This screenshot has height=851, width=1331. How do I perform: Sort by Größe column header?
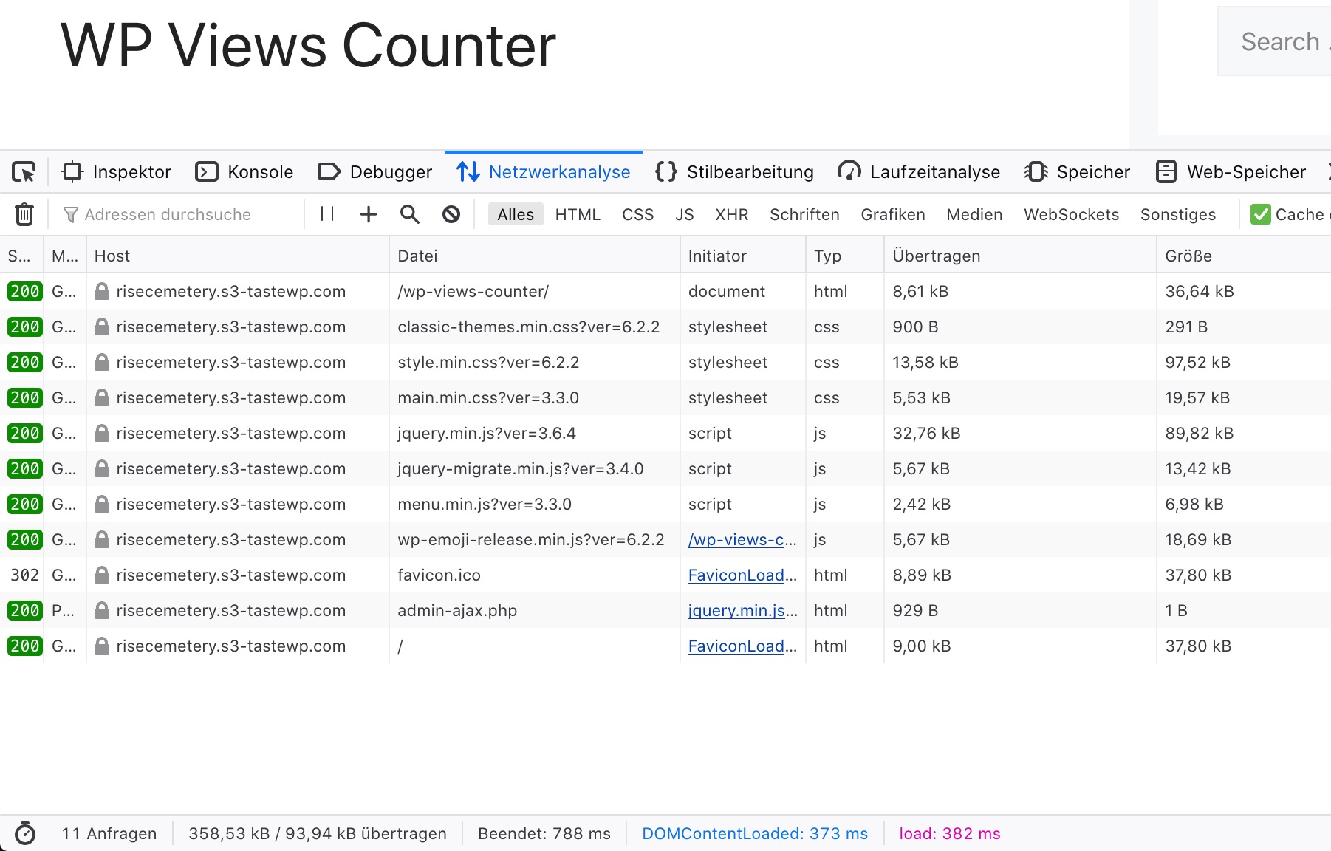coord(1244,256)
